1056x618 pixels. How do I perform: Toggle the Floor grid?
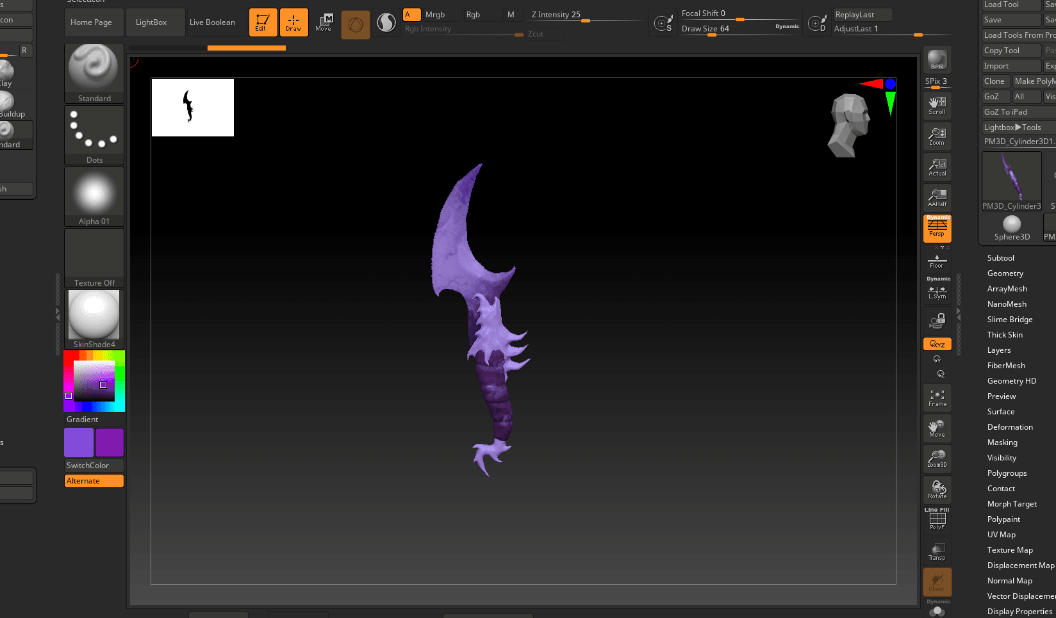click(x=937, y=259)
